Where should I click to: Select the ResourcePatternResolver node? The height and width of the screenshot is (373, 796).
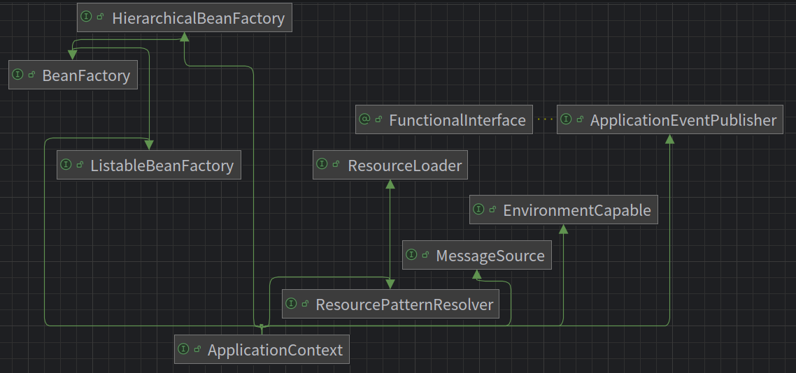[390, 304]
